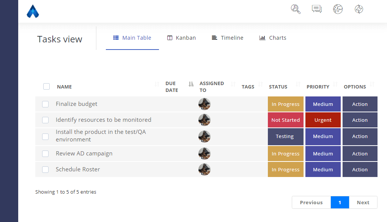Check the Finalize budget task checkbox

[x=45, y=104]
